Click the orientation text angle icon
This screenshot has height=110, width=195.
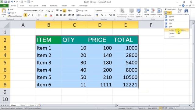pyautogui.click(x=69, y=11)
